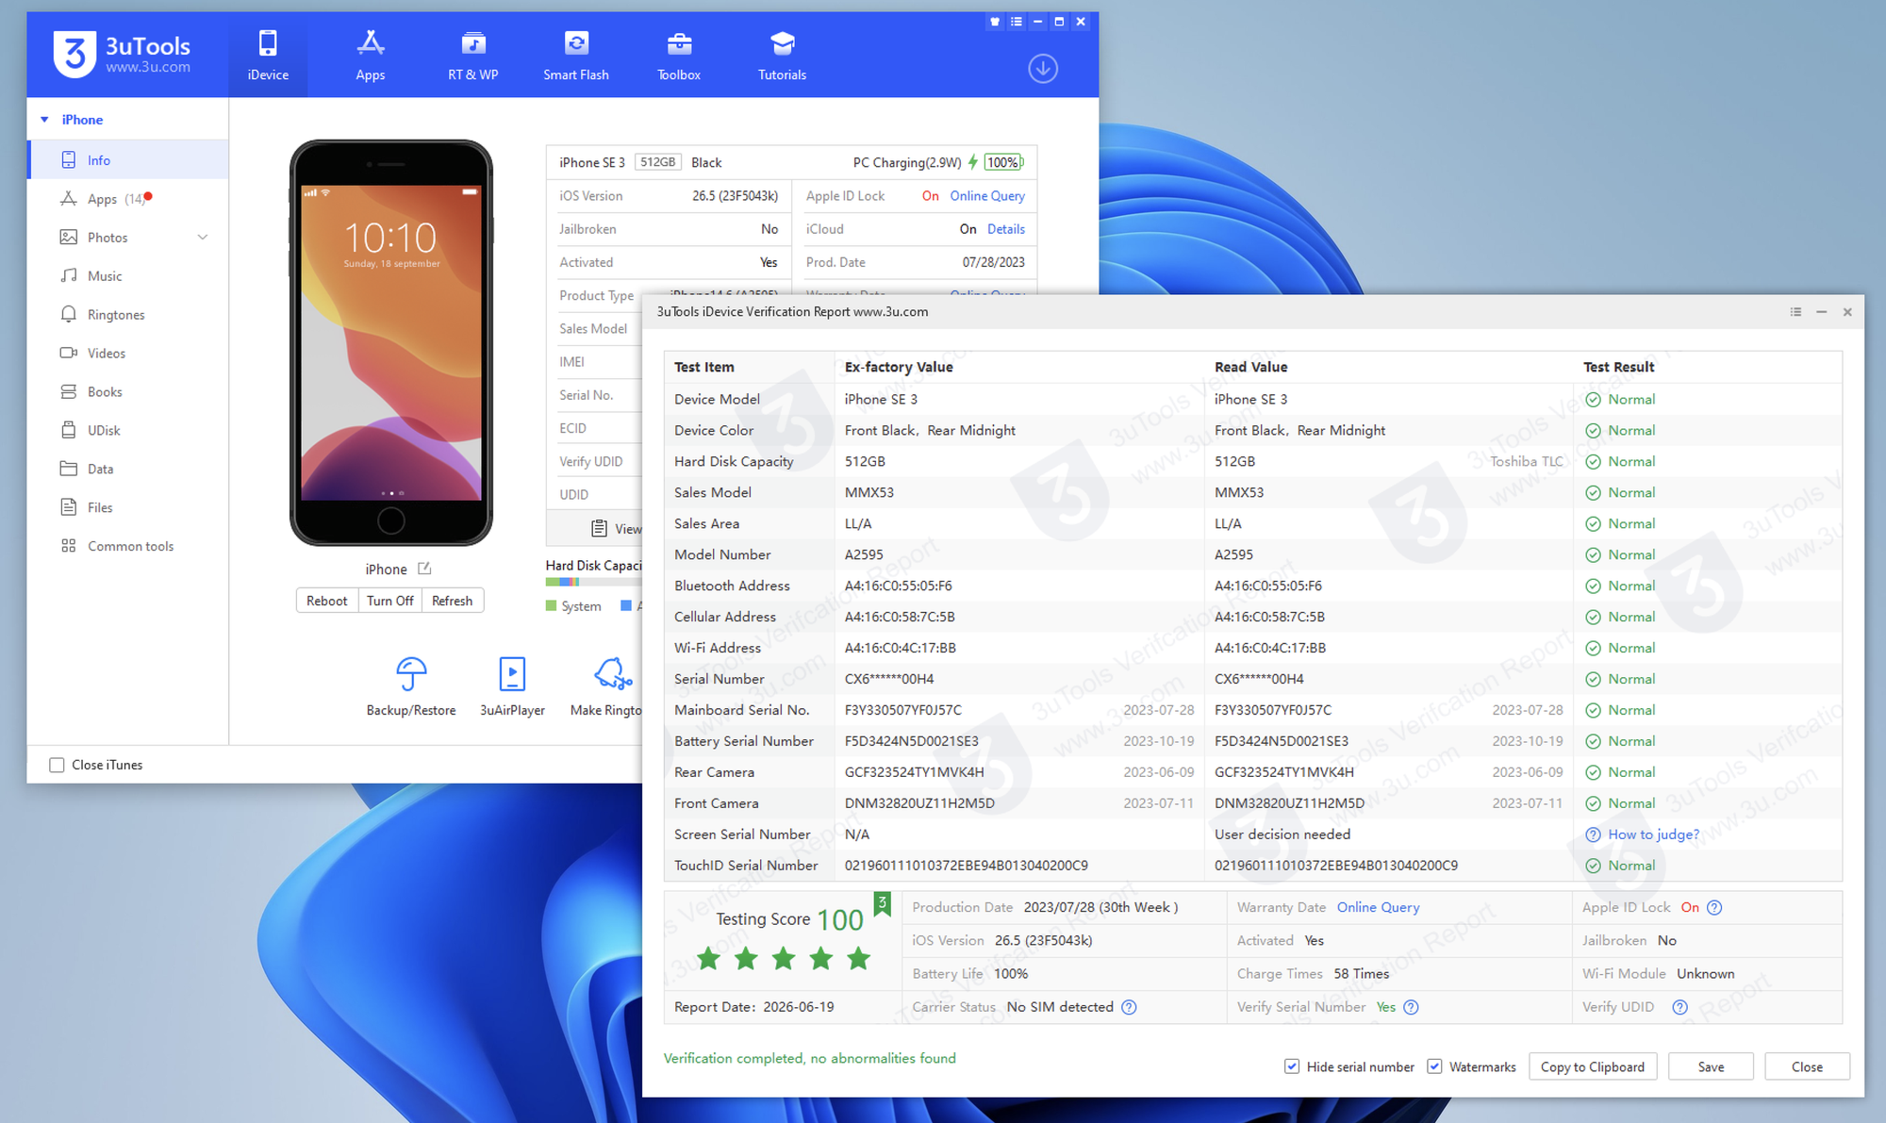The width and height of the screenshot is (1886, 1123).
Task: Click the Device Model Normal result
Action: (1620, 400)
